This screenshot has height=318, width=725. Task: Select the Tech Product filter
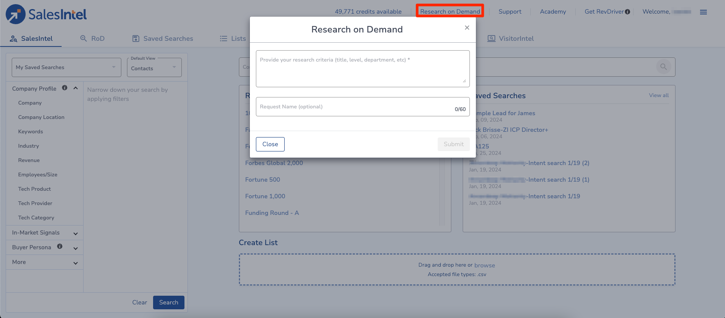[34, 189]
